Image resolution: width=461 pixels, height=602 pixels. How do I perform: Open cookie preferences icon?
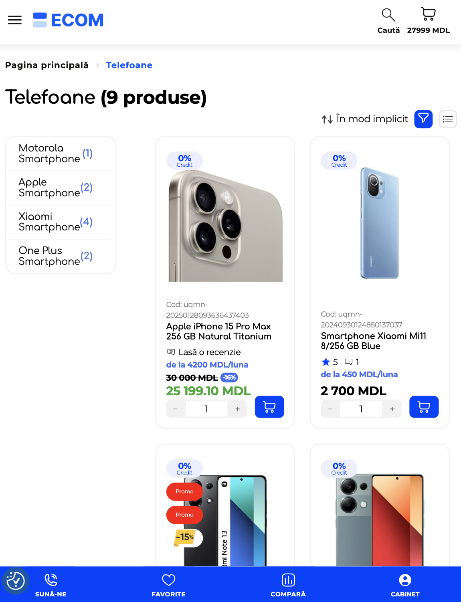(16, 581)
